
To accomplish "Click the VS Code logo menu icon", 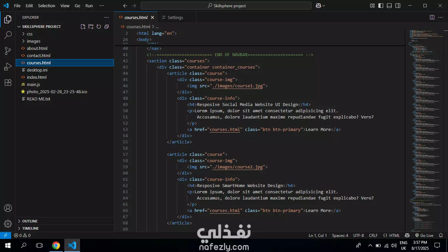I will tap(6, 6).
